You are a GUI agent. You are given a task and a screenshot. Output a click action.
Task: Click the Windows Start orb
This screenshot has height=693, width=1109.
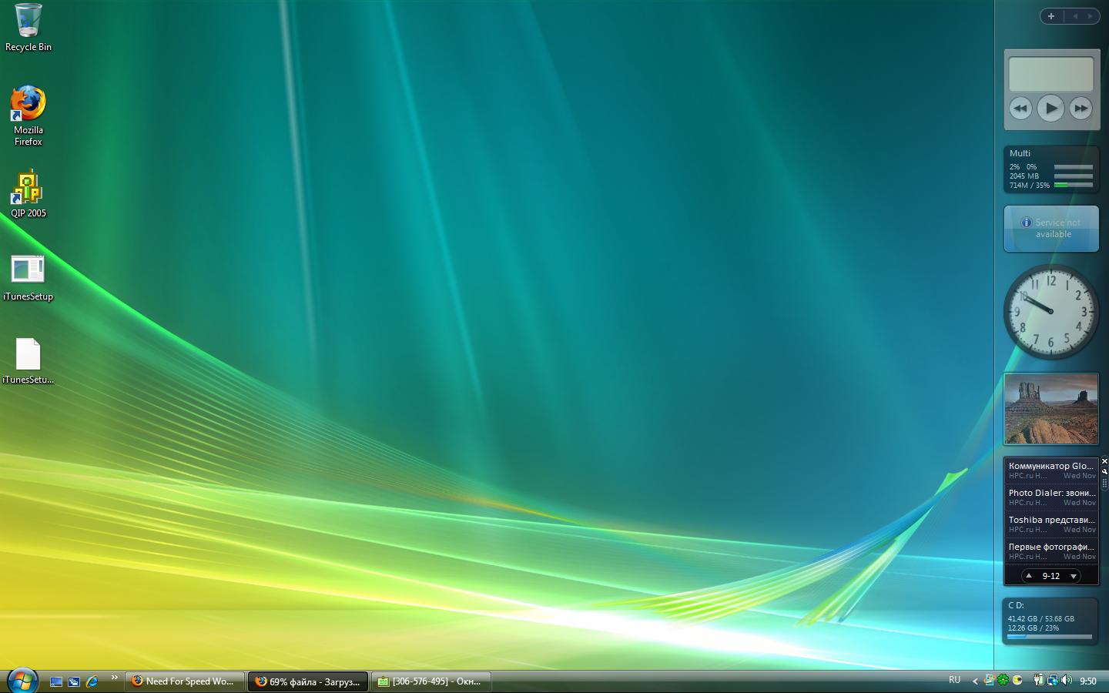point(22,681)
